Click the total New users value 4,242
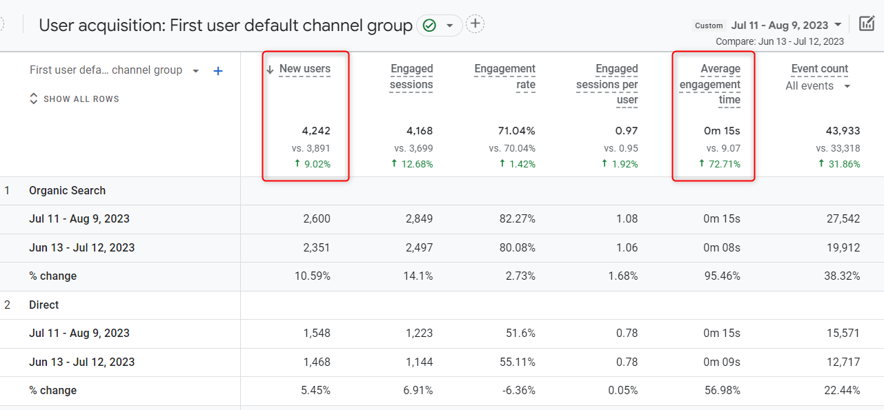 click(x=316, y=131)
